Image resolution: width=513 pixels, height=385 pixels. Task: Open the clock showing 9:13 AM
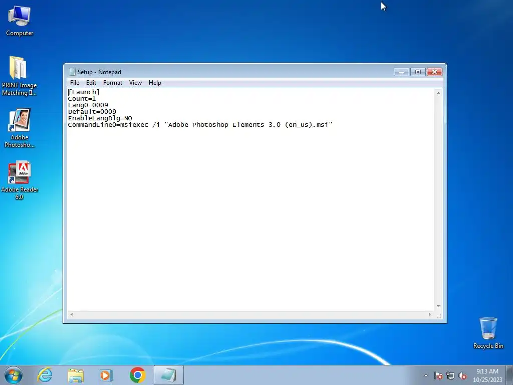(487, 375)
